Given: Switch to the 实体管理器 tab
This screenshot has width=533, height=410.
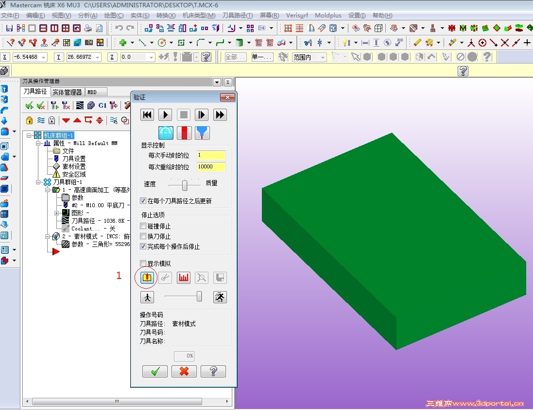Looking at the screenshot, I should point(67,92).
